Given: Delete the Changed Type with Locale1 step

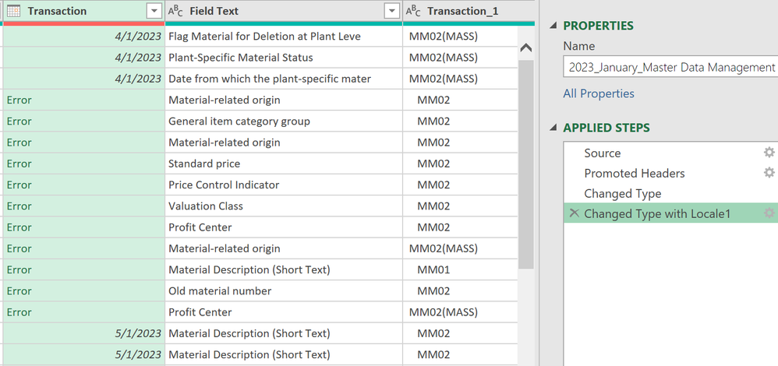Looking at the screenshot, I should pyautogui.click(x=575, y=213).
